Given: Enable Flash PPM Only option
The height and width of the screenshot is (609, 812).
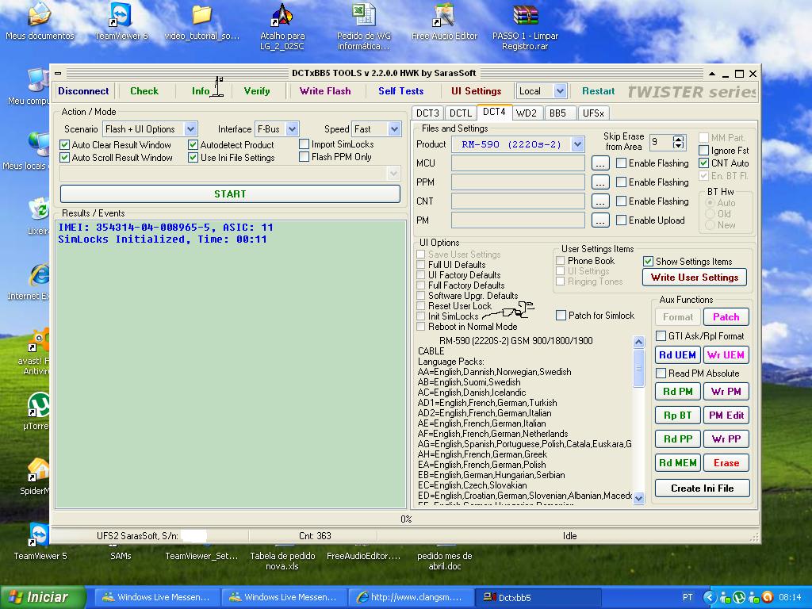Looking at the screenshot, I should (x=304, y=156).
